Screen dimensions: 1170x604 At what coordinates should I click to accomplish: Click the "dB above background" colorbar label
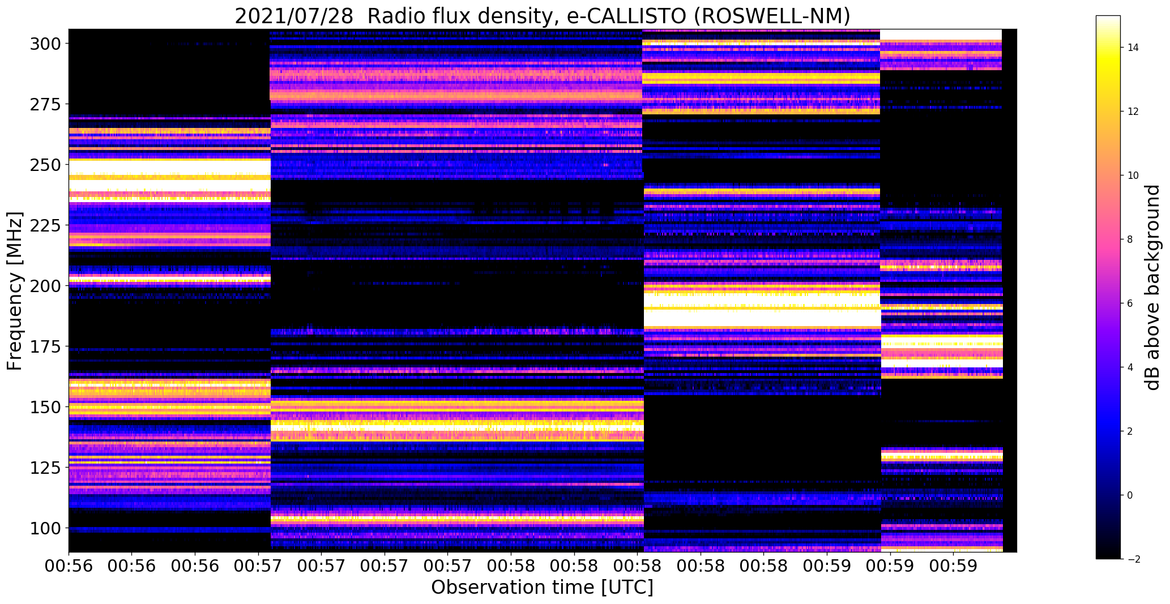point(1152,288)
